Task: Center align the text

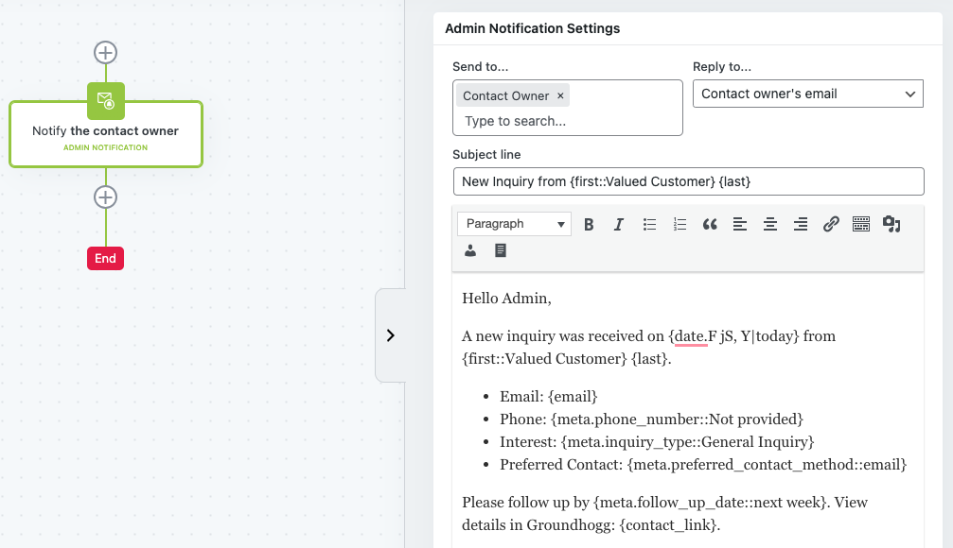Action: 770,225
